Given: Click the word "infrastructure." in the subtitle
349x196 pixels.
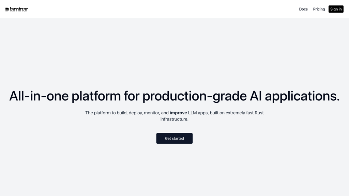Looking at the screenshot, I should pos(174,119).
